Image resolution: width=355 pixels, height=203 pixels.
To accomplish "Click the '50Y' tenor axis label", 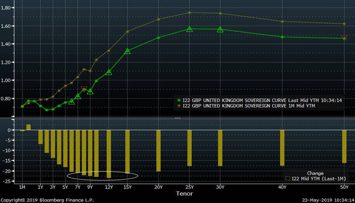I will 345,187.
